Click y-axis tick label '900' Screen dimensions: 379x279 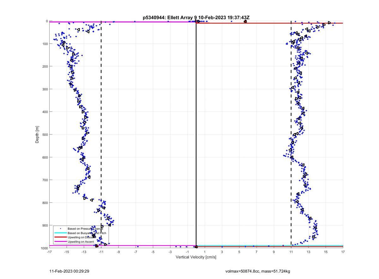point(45,225)
